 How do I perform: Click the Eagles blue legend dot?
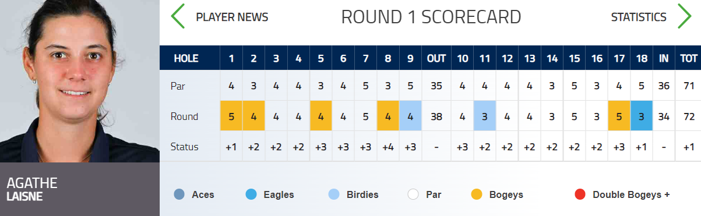pyautogui.click(x=251, y=194)
